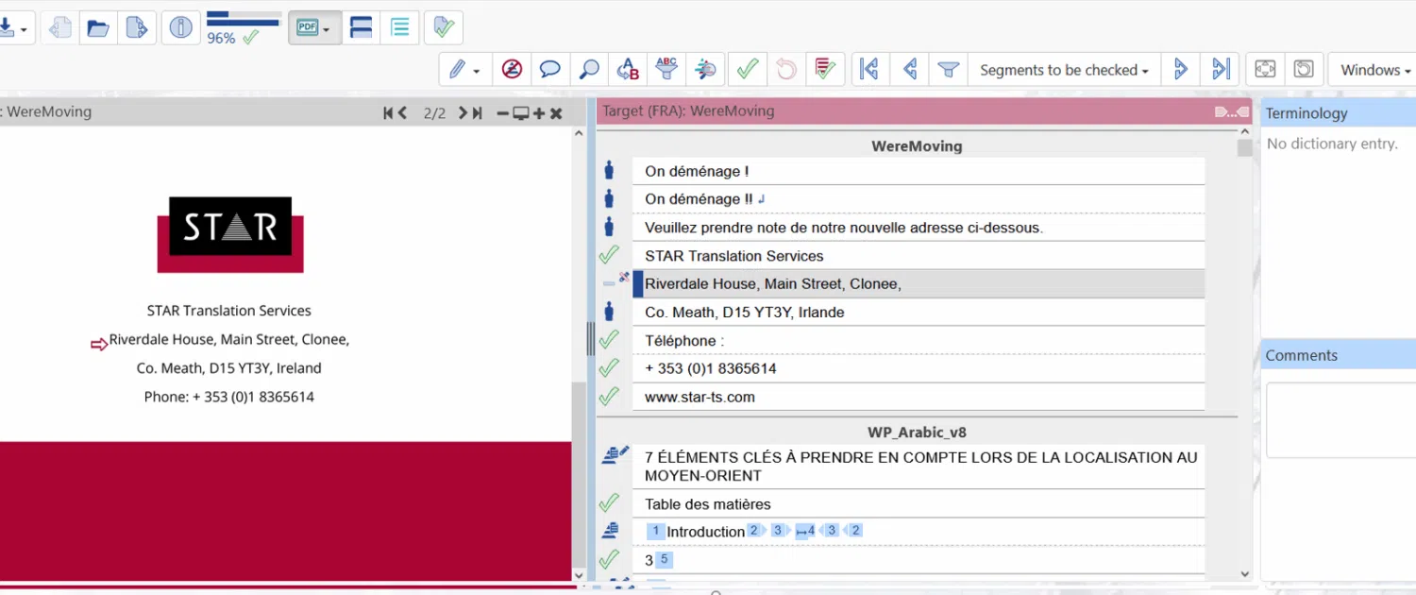Jump to the last segment to check
Screen dimensions: 1416x595
click(1221, 69)
